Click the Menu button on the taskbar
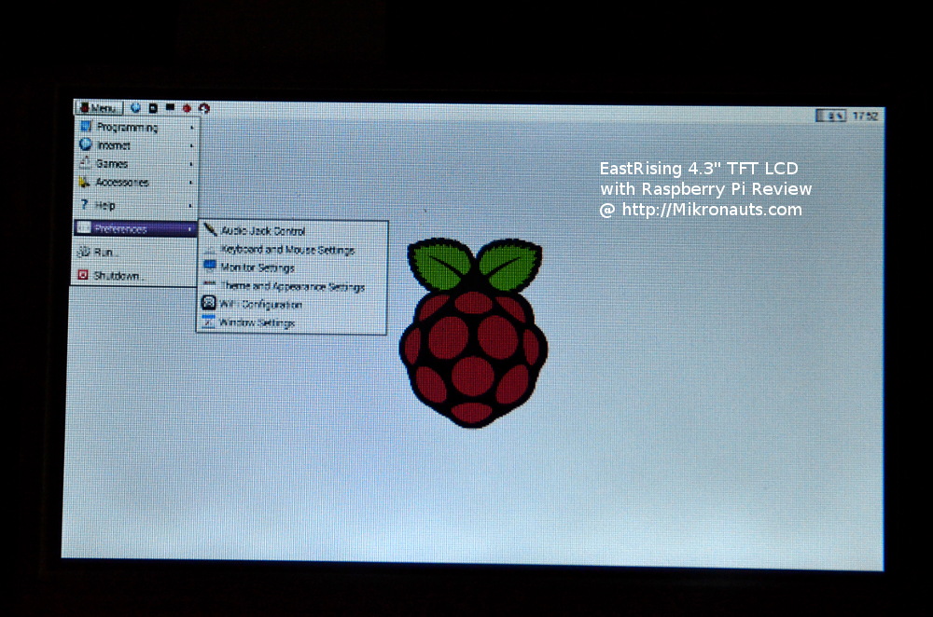This screenshot has width=933, height=617. coord(99,107)
